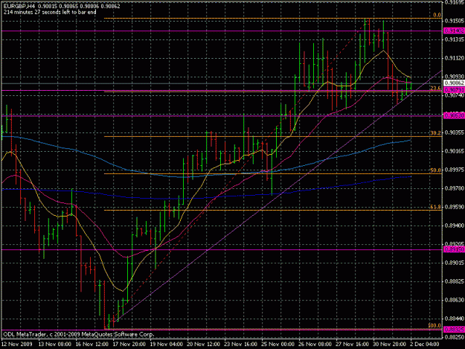Click the magenta 0.89150 price tag
Screen dimensions: 465x349
point(454,249)
